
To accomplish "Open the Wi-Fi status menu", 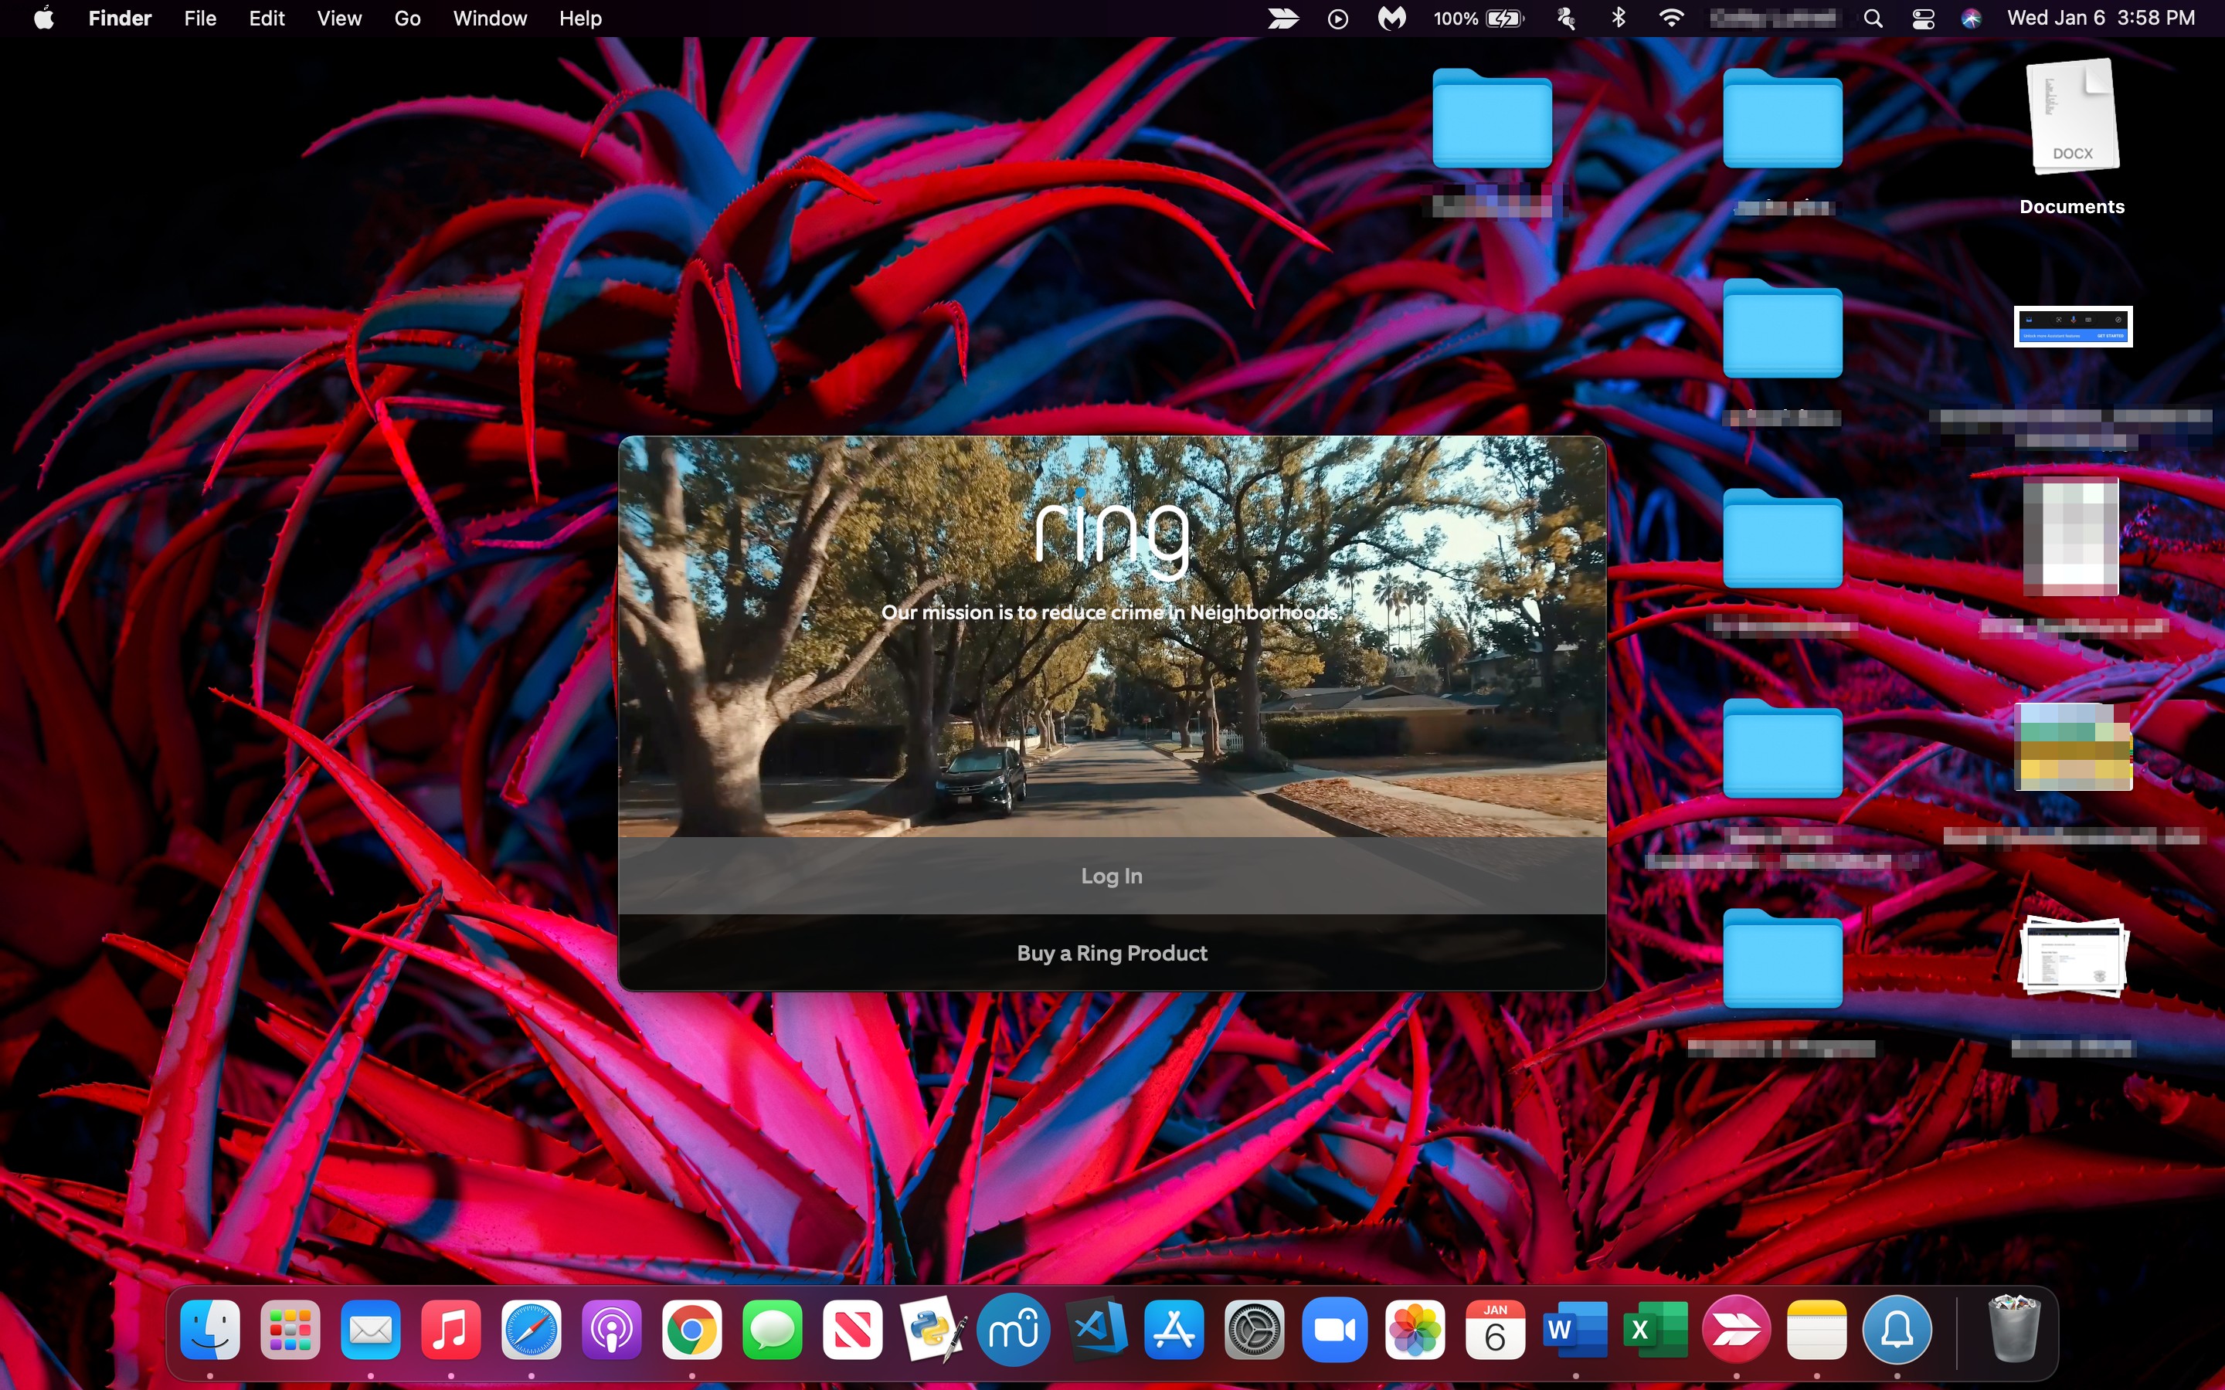I will tap(1672, 19).
